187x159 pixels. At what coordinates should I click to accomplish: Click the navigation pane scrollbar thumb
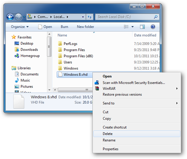pyautogui.click(x=49, y=47)
